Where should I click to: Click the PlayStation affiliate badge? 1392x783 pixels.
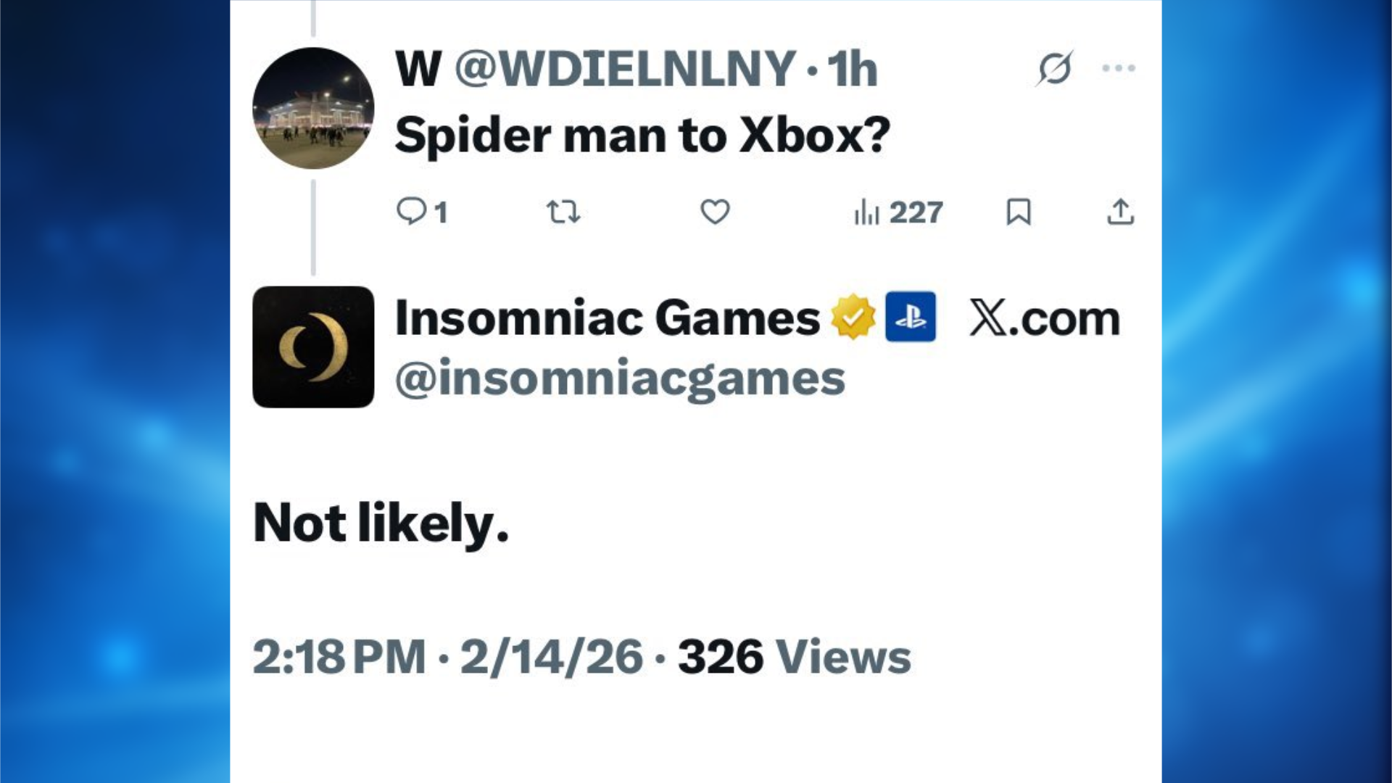pos(911,317)
